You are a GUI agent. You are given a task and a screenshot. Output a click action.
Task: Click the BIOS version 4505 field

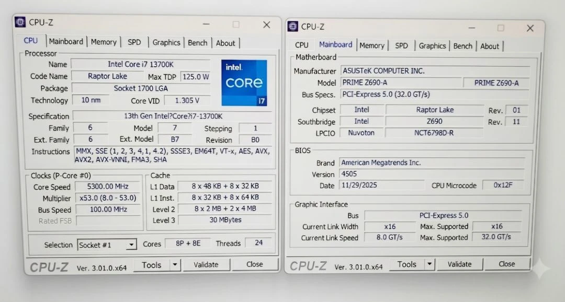tap(432, 174)
